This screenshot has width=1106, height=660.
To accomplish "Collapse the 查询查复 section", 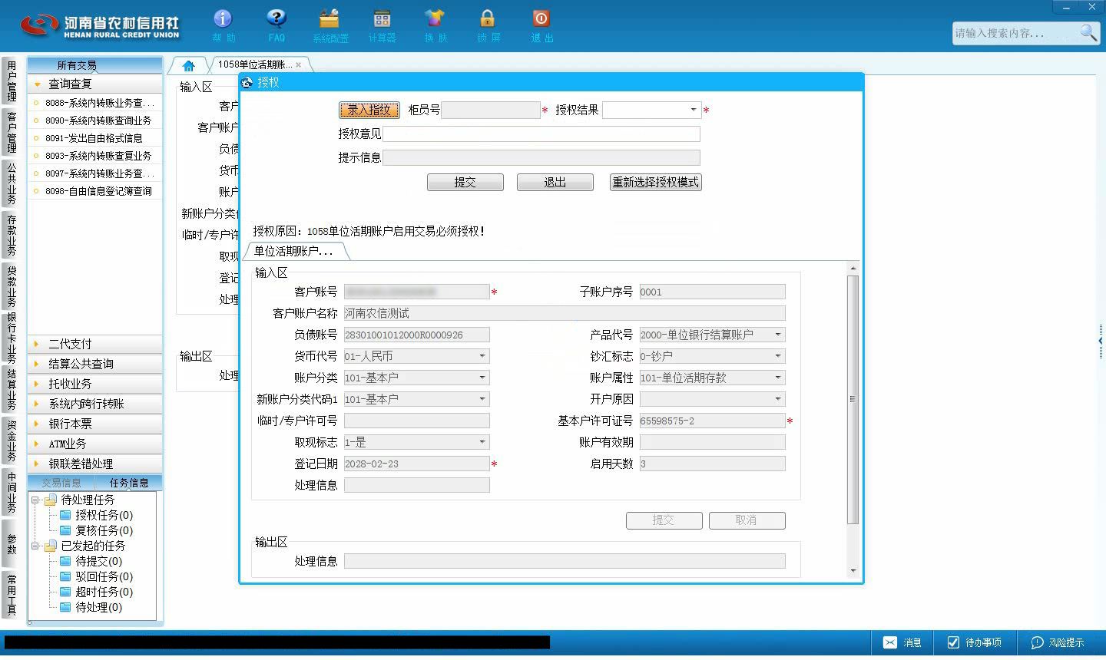I will point(95,84).
